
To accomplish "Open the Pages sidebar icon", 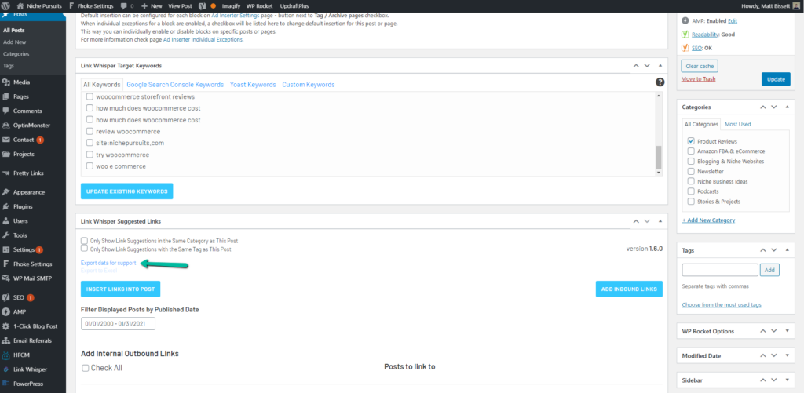I will click(x=6, y=96).
